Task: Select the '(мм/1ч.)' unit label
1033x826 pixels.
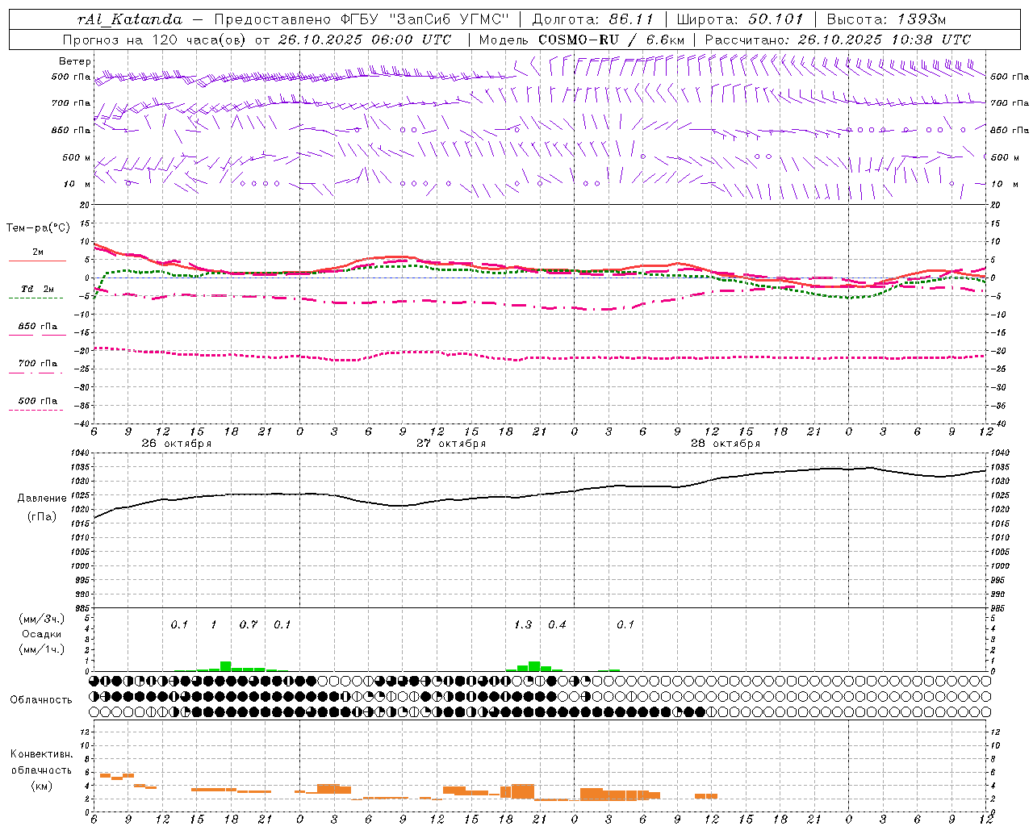Action: 42,649
